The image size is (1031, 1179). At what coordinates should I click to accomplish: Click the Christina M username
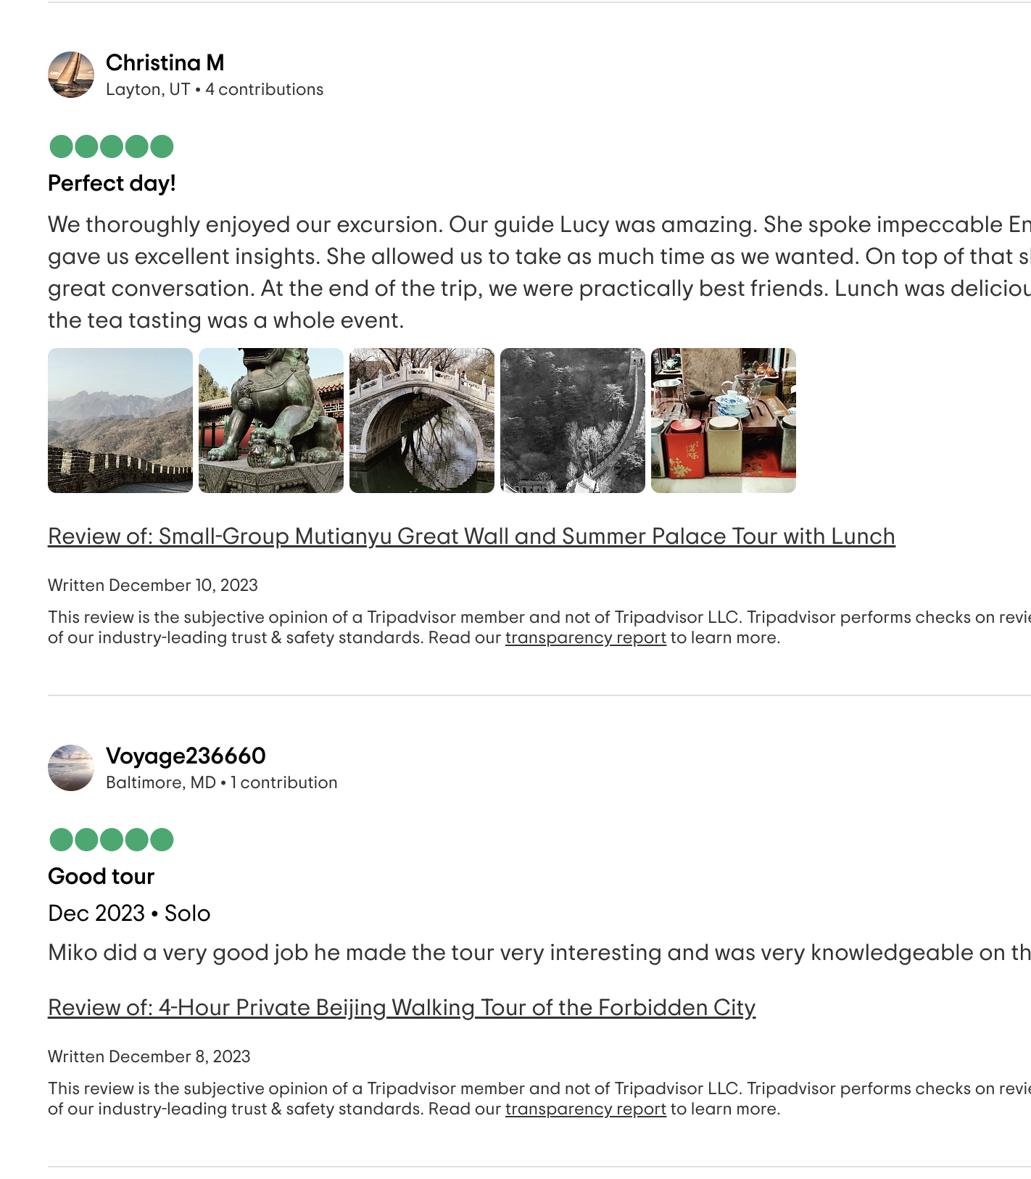(x=165, y=63)
